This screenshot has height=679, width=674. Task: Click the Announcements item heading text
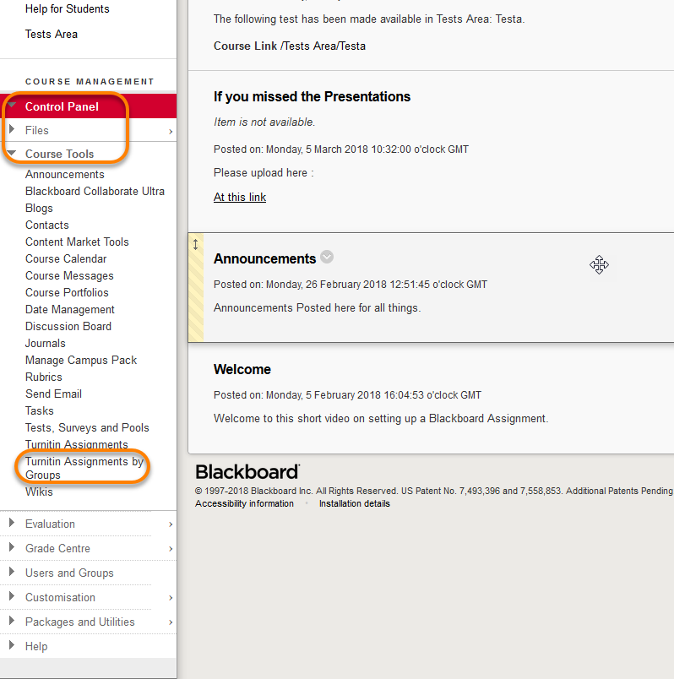(x=264, y=258)
